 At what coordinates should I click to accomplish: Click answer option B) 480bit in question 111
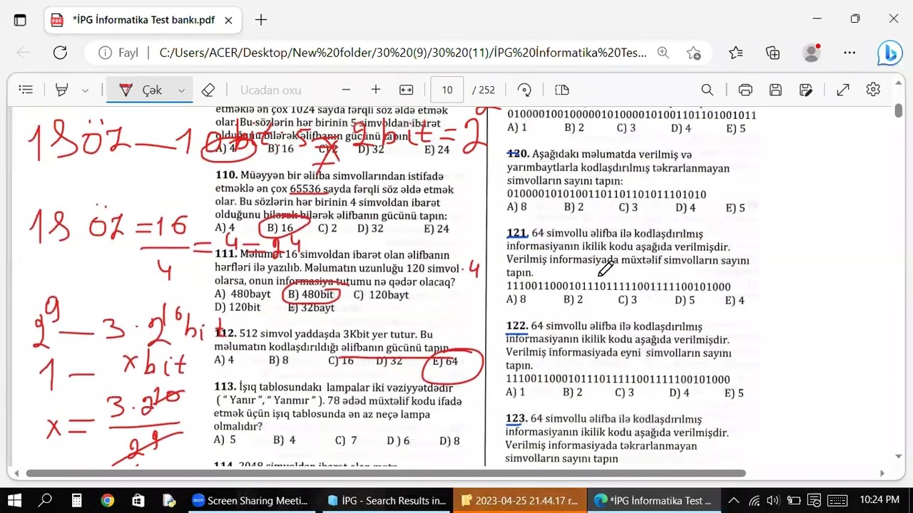click(310, 295)
